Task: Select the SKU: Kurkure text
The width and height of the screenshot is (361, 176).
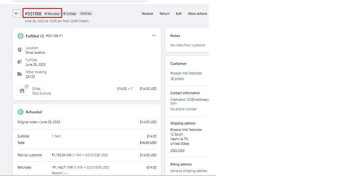Action: pyautogui.click(x=41, y=93)
